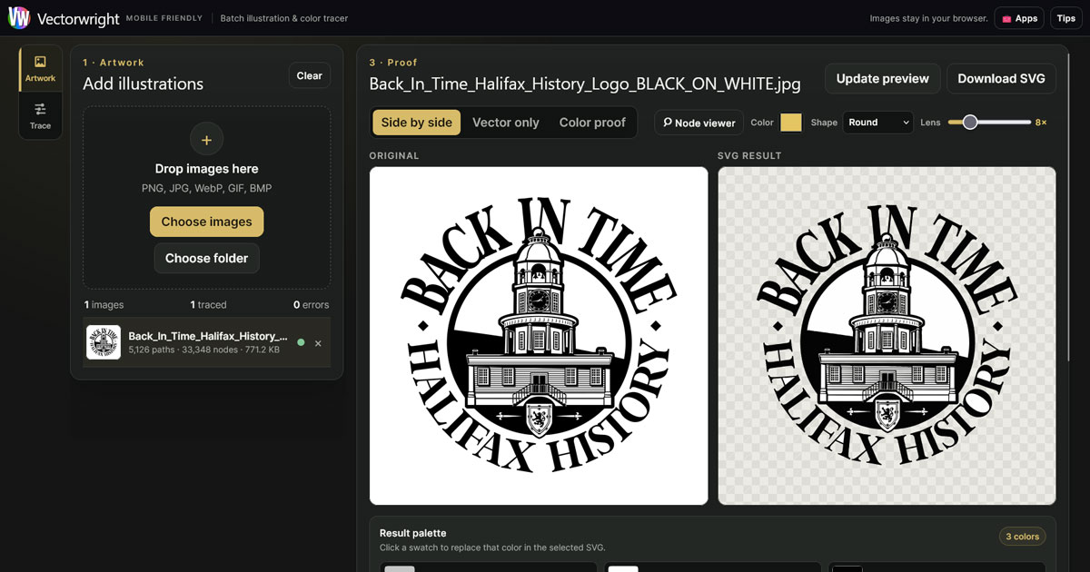Click the '1 images' counter
Screen dimensions: 1090x572
tap(104, 305)
